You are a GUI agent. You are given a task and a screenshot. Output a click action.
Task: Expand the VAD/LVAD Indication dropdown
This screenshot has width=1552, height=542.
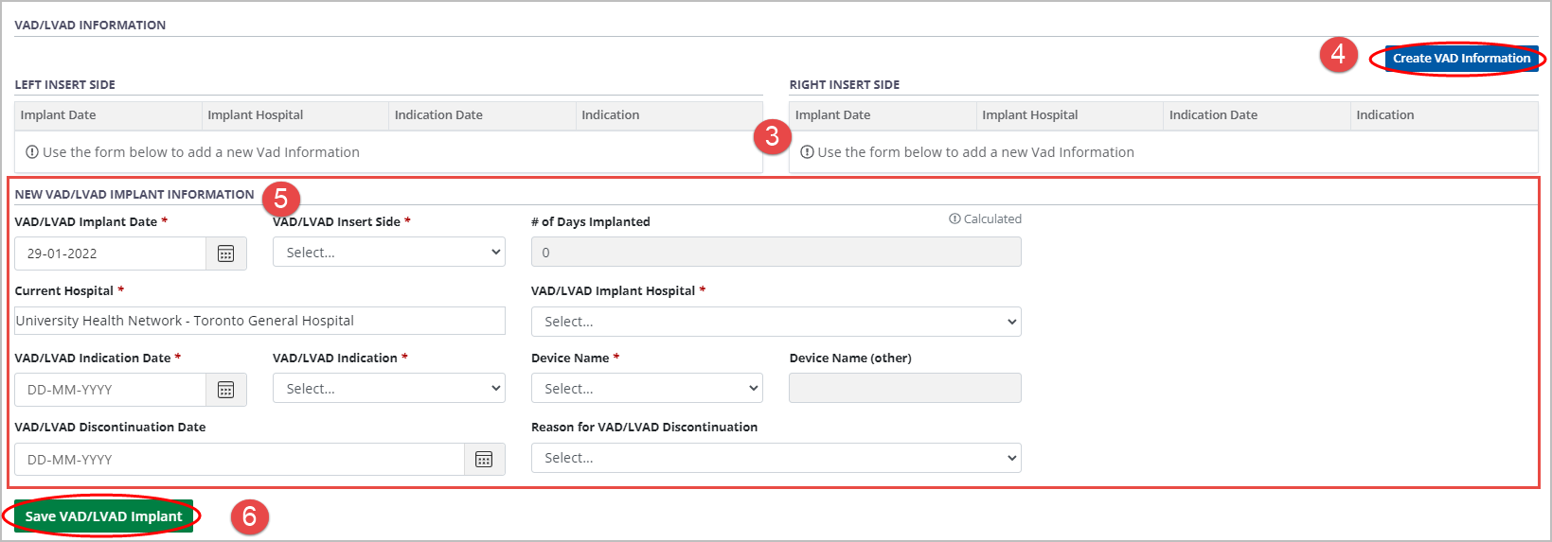[388, 389]
